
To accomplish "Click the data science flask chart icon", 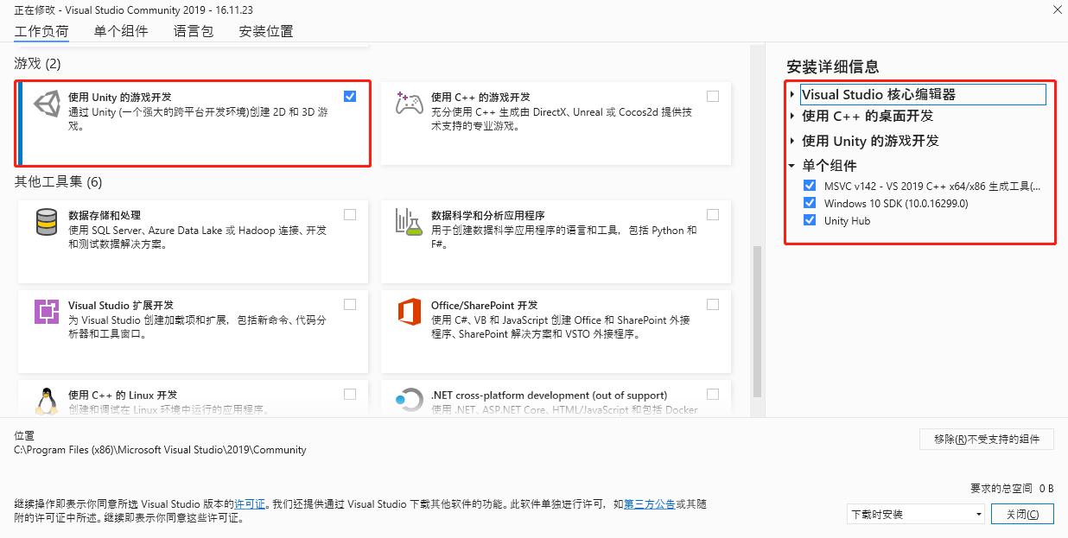I will [409, 222].
